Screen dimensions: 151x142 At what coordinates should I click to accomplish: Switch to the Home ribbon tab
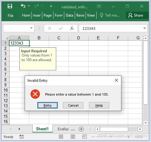[x=26, y=15]
